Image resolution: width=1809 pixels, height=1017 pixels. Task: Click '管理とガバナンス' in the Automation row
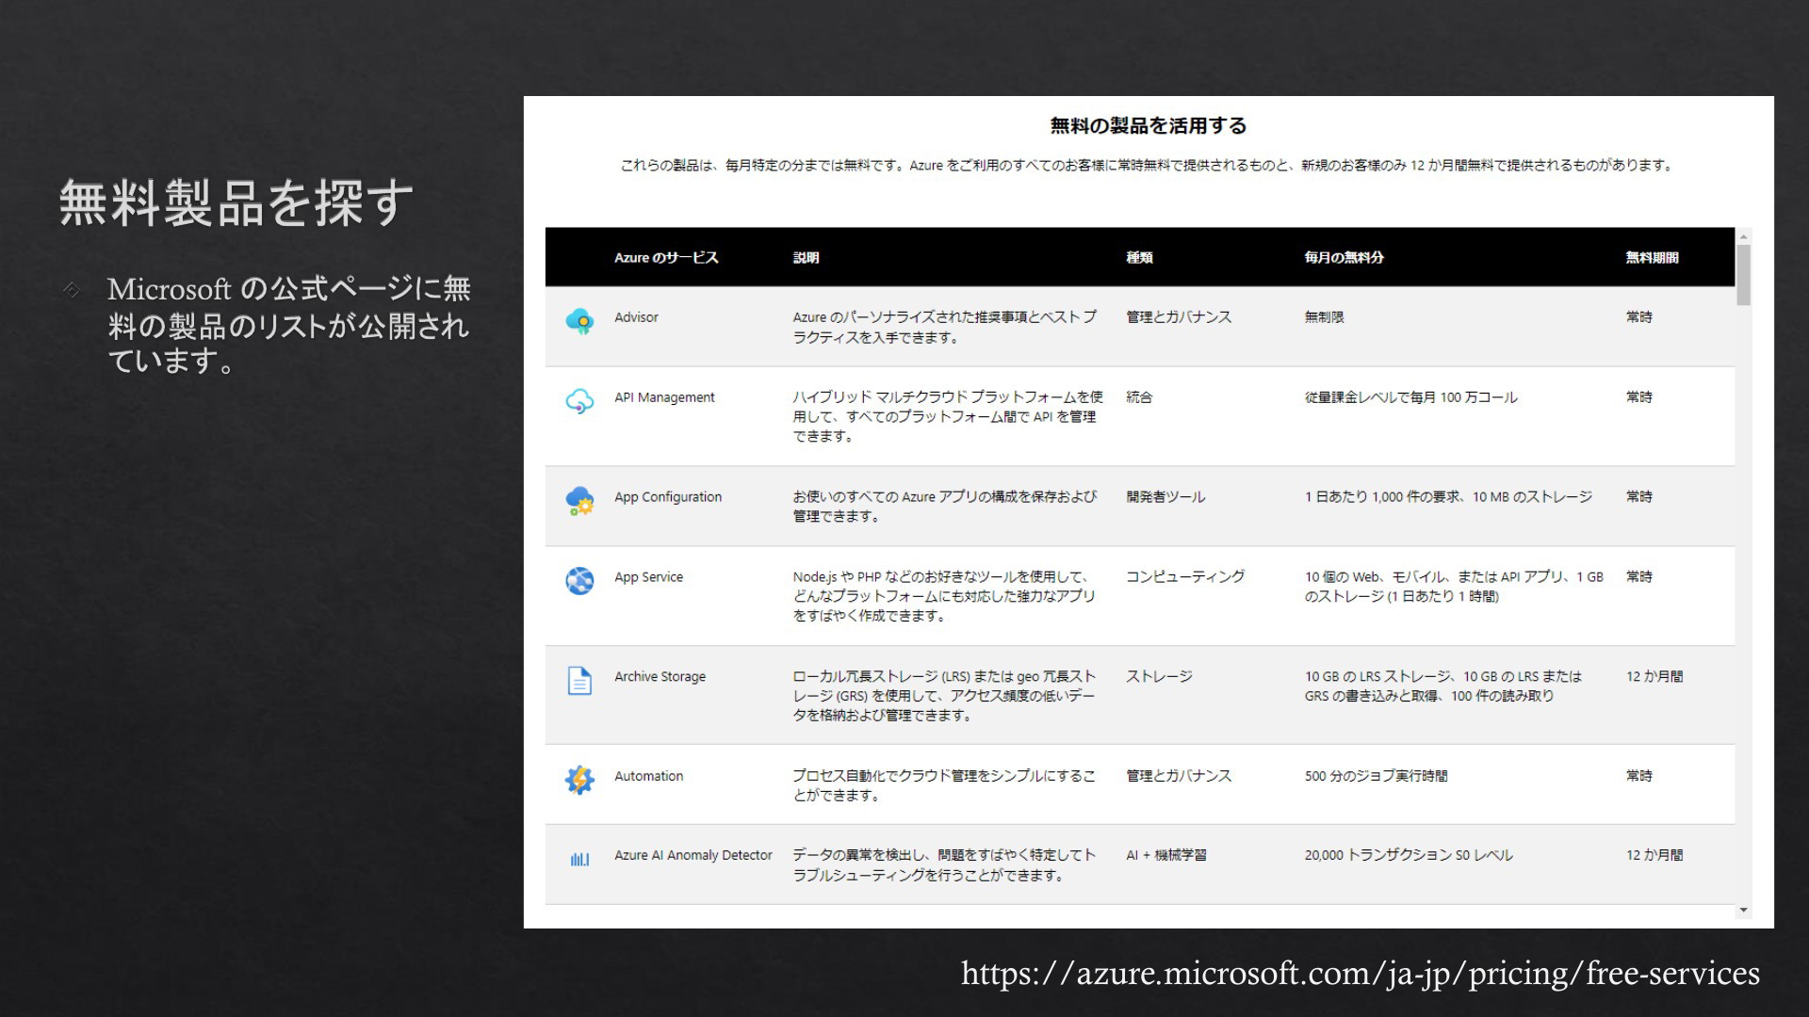click(1179, 776)
